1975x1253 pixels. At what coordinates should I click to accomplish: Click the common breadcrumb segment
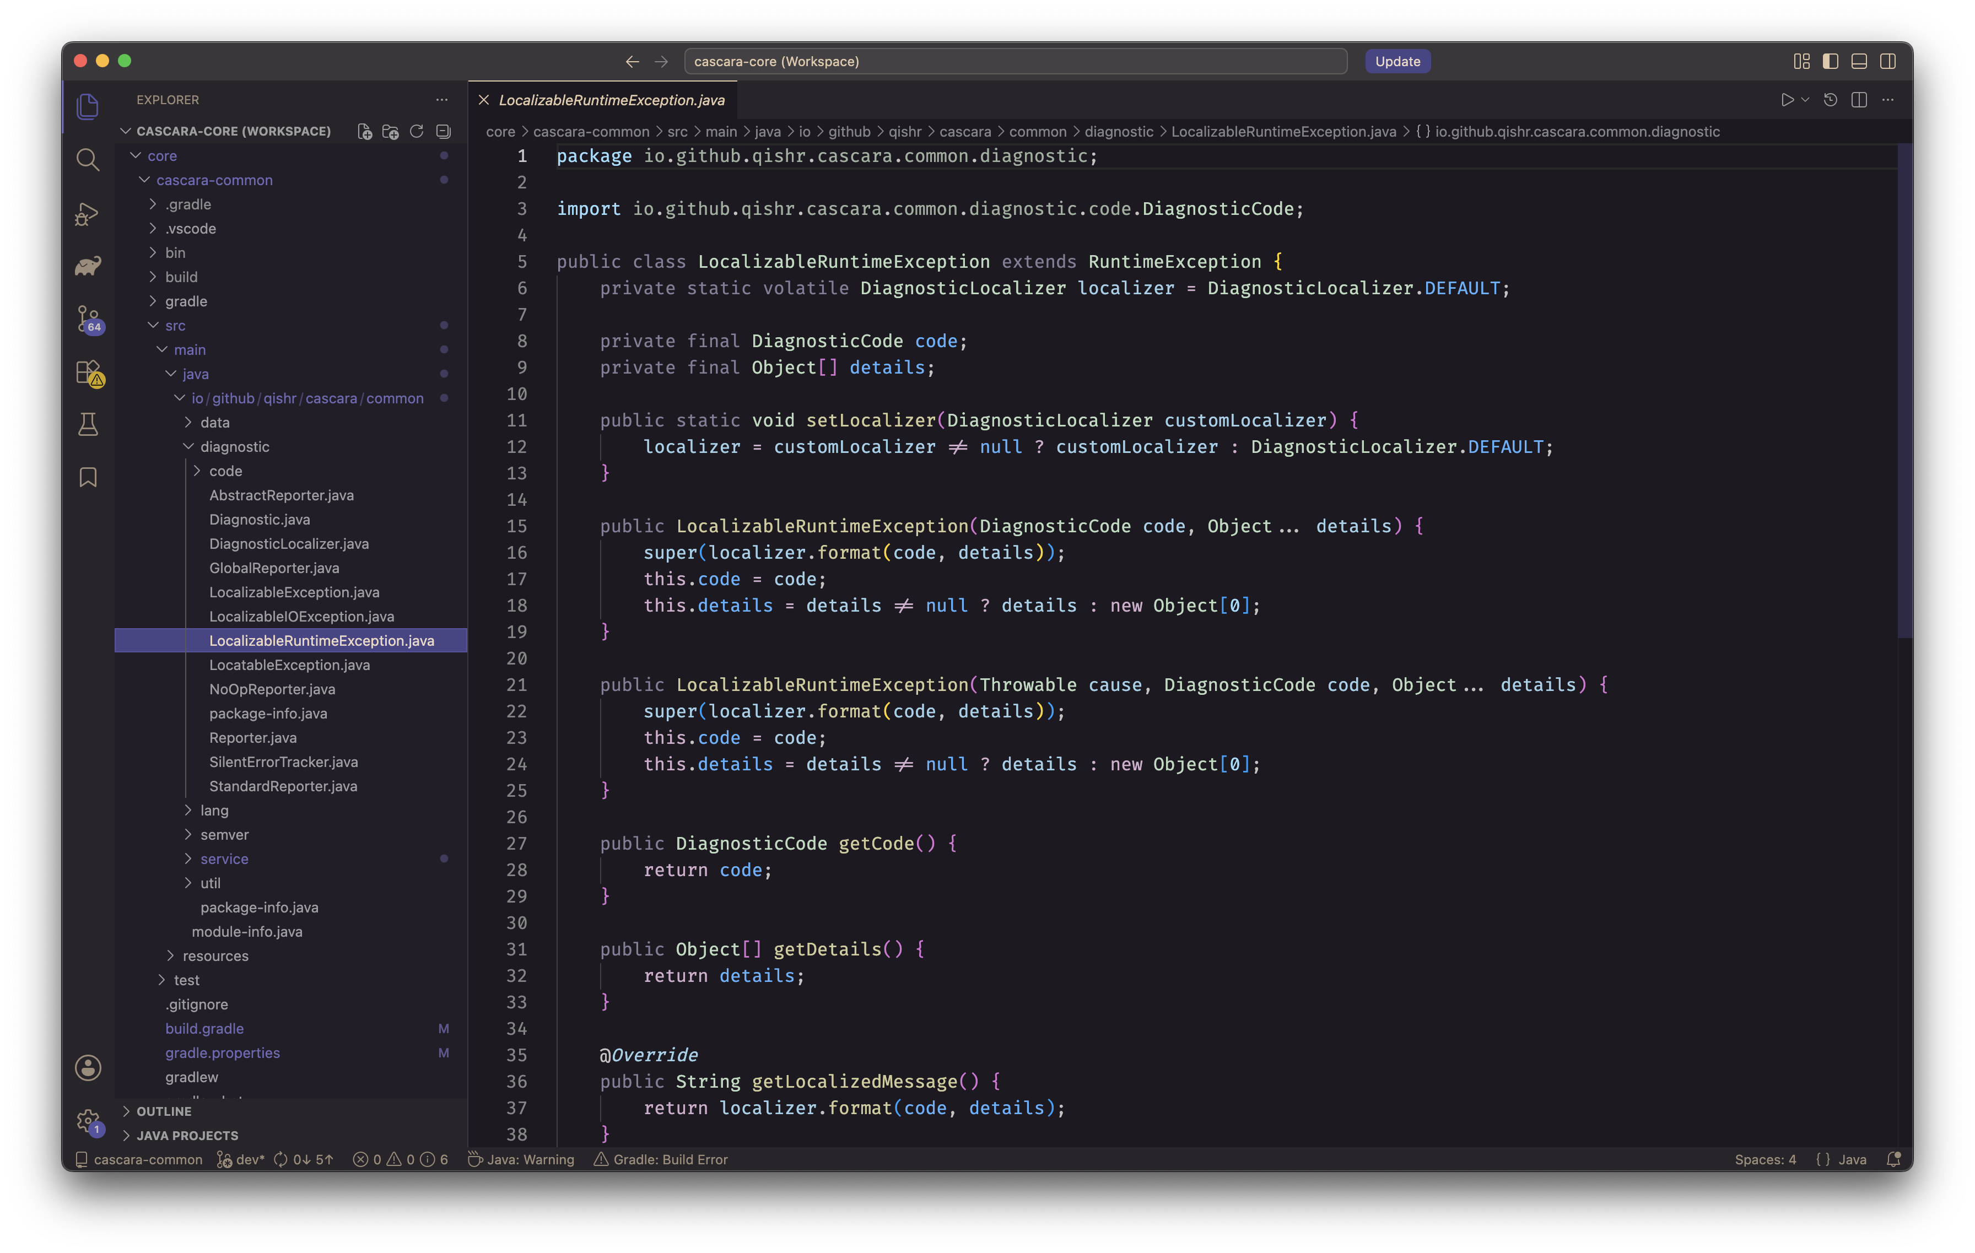pos(1038,131)
